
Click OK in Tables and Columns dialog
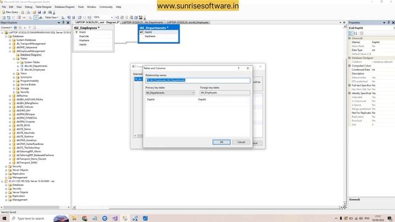pyautogui.click(x=222, y=142)
